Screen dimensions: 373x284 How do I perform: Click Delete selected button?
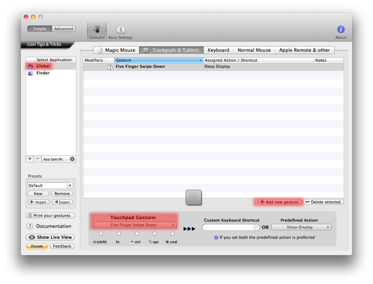click(x=323, y=202)
